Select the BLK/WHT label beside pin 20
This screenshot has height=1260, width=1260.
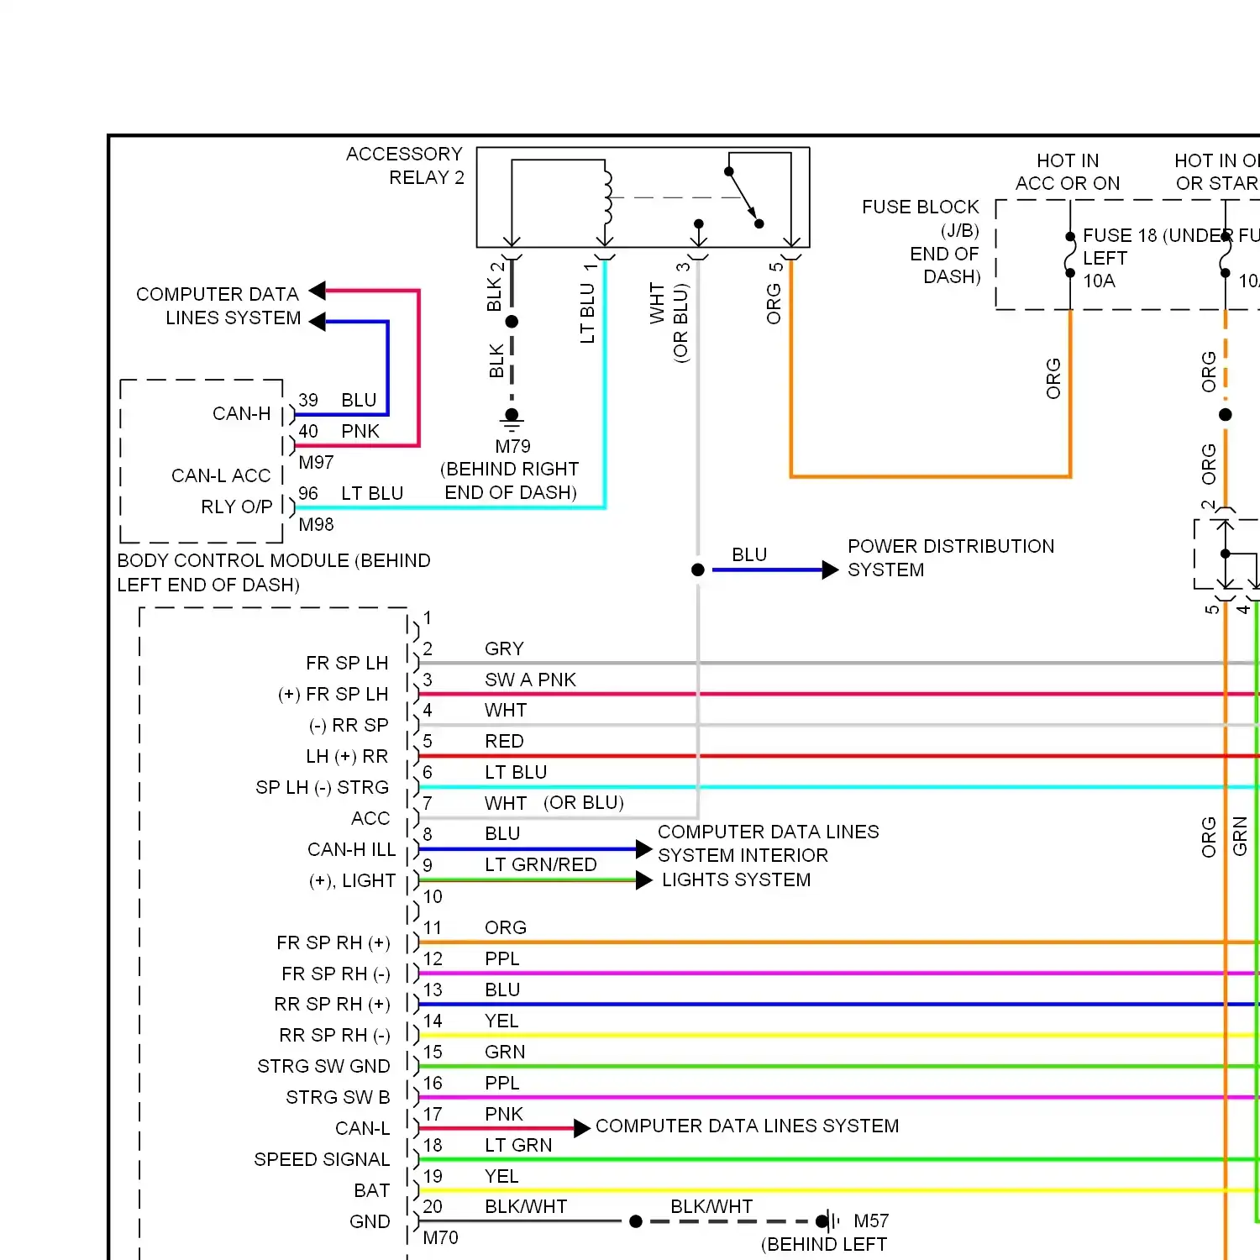click(526, 1206)
